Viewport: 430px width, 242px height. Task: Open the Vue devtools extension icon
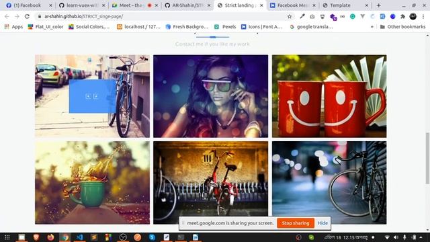[363, 16]
